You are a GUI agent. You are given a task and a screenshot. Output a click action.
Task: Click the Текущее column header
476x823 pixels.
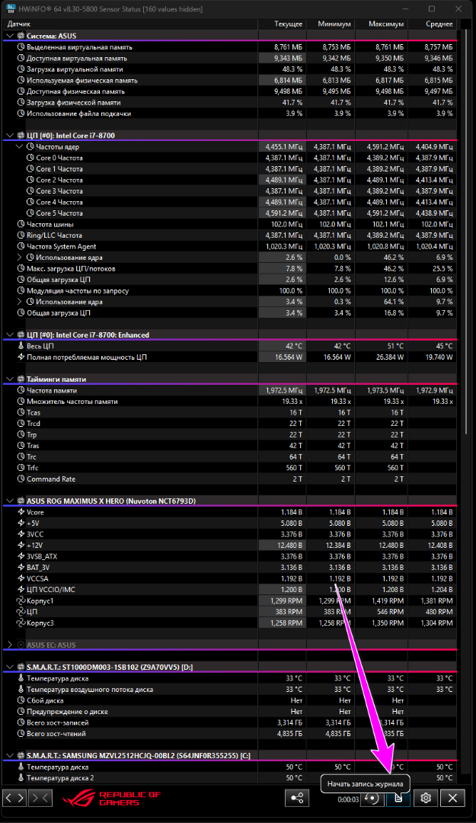tap(282, 24)
